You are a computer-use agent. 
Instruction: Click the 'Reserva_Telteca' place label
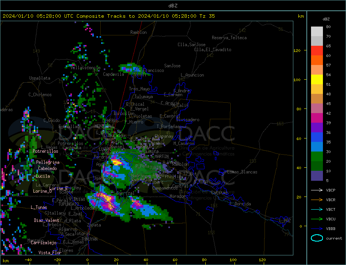pos(229,38)
